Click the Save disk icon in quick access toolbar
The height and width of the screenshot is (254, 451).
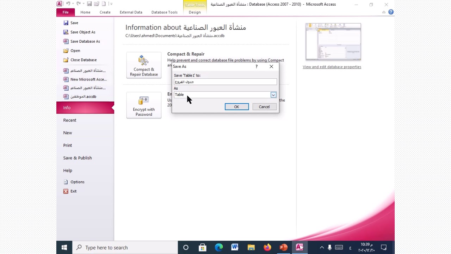pos(89,4)
